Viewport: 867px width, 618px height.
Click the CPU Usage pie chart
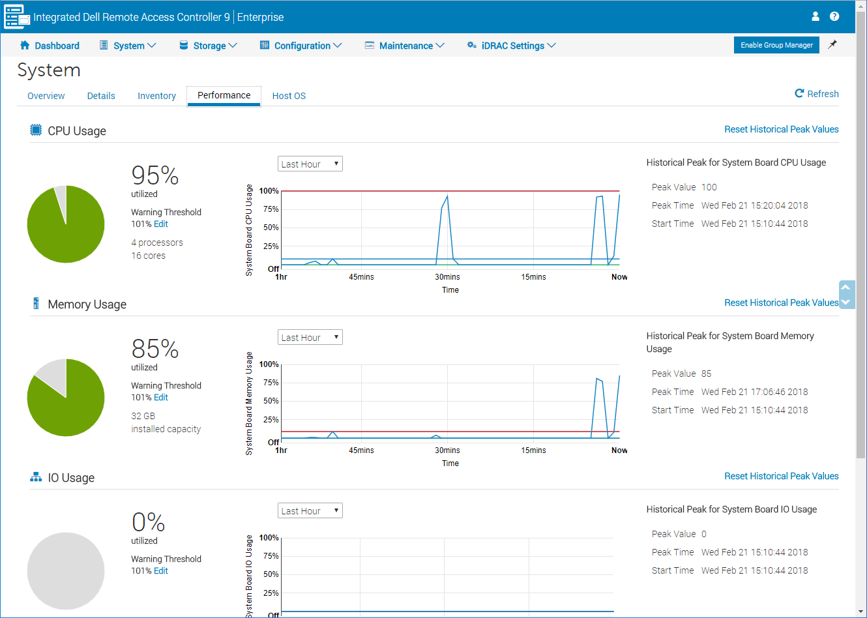(66, 224)
